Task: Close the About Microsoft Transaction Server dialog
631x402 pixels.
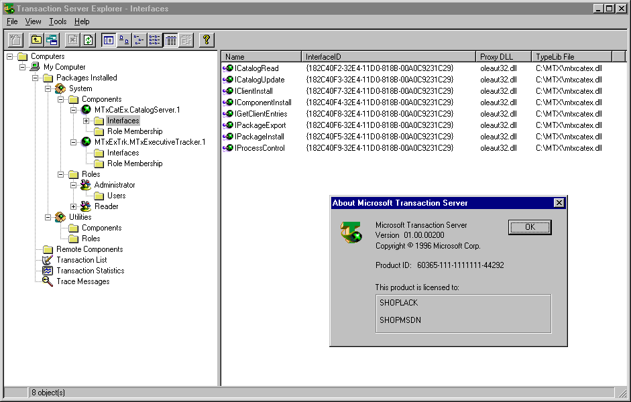Action: coord(559,202)
